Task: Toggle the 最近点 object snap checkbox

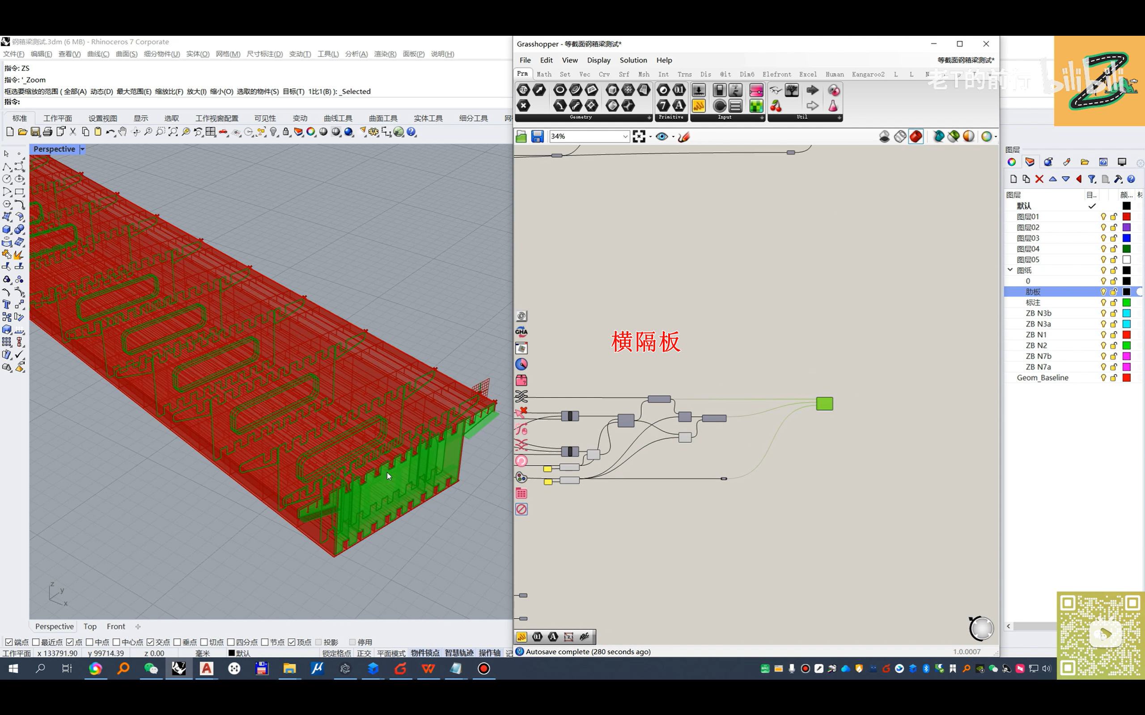Action: click(x=36, y=642)
